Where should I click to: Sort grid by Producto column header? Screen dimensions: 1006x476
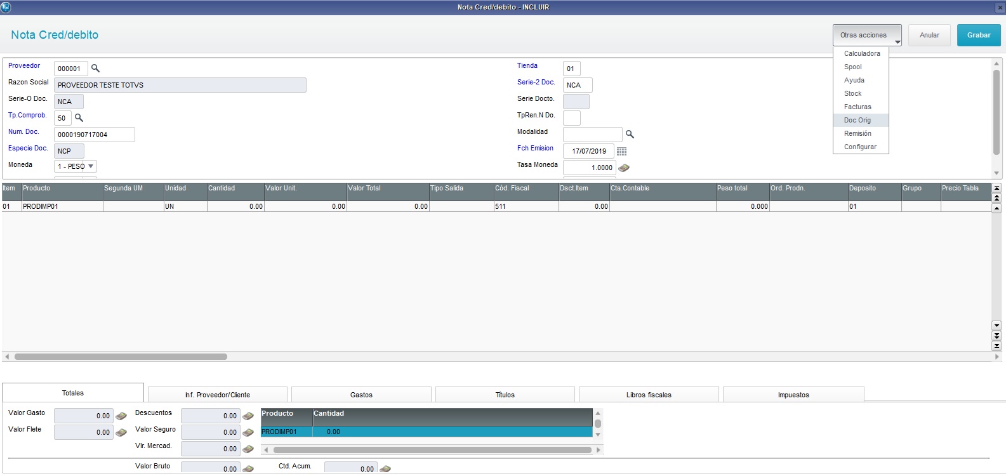click(62, 192)
